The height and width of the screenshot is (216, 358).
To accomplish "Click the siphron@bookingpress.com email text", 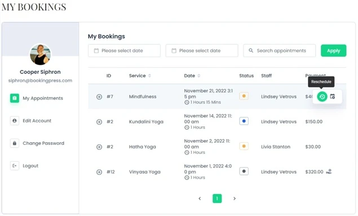I will tap(40, 81).
